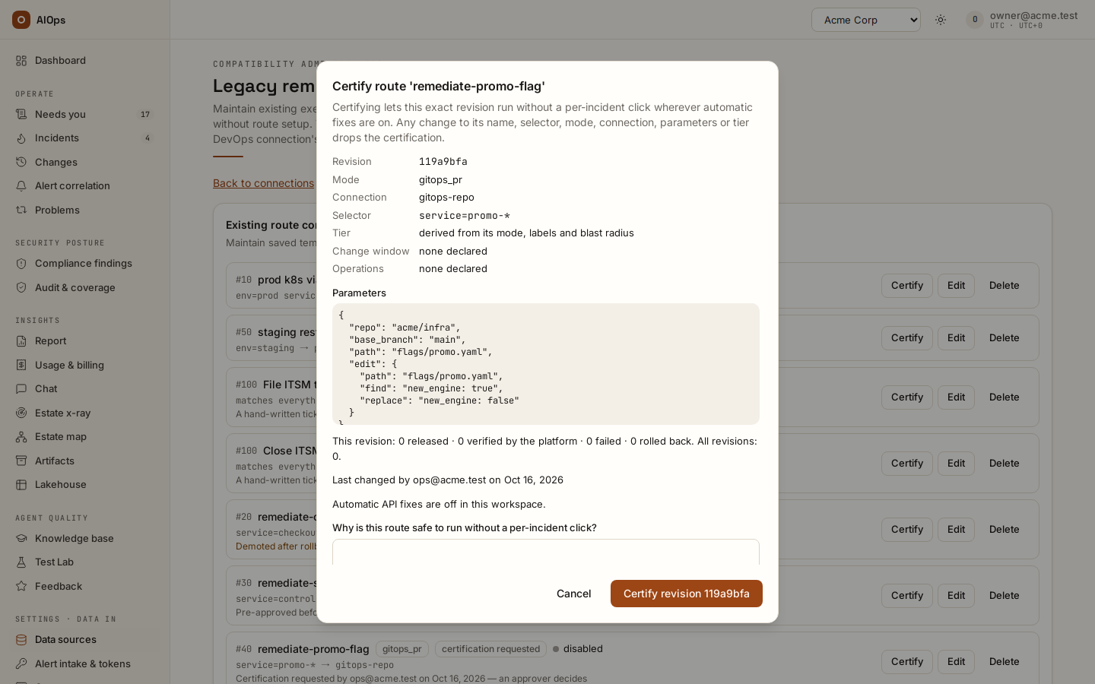Click Edit on Close ITSM route

(956, 464)
